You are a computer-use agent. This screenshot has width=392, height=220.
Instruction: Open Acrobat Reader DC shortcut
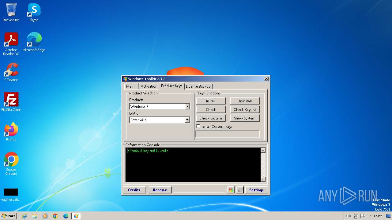(x=11, y=44)
